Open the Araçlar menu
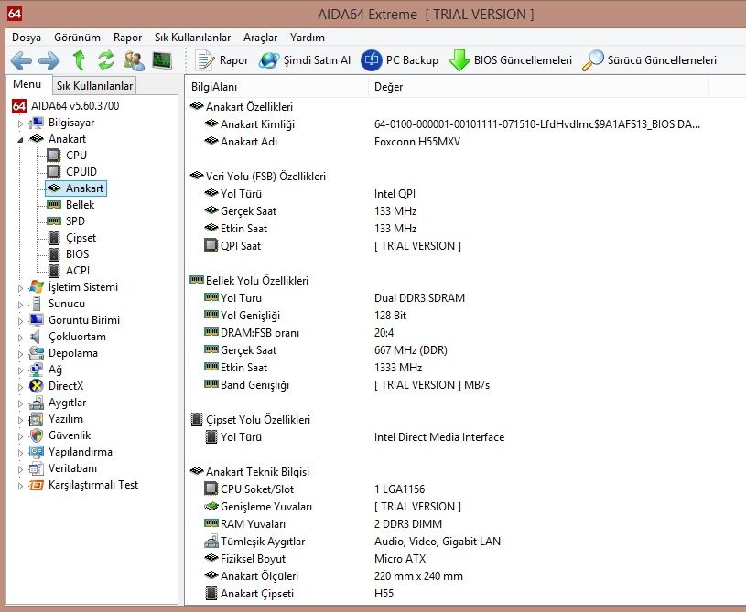This screenshot has width=746, height=612. click(260, 38)
